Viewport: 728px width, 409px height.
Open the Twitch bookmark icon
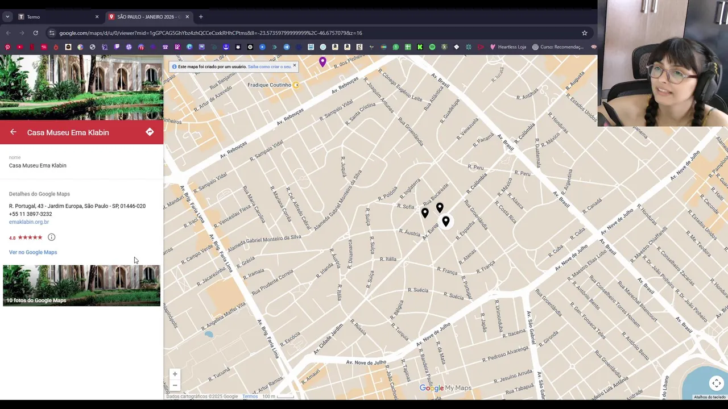[117, 47]
